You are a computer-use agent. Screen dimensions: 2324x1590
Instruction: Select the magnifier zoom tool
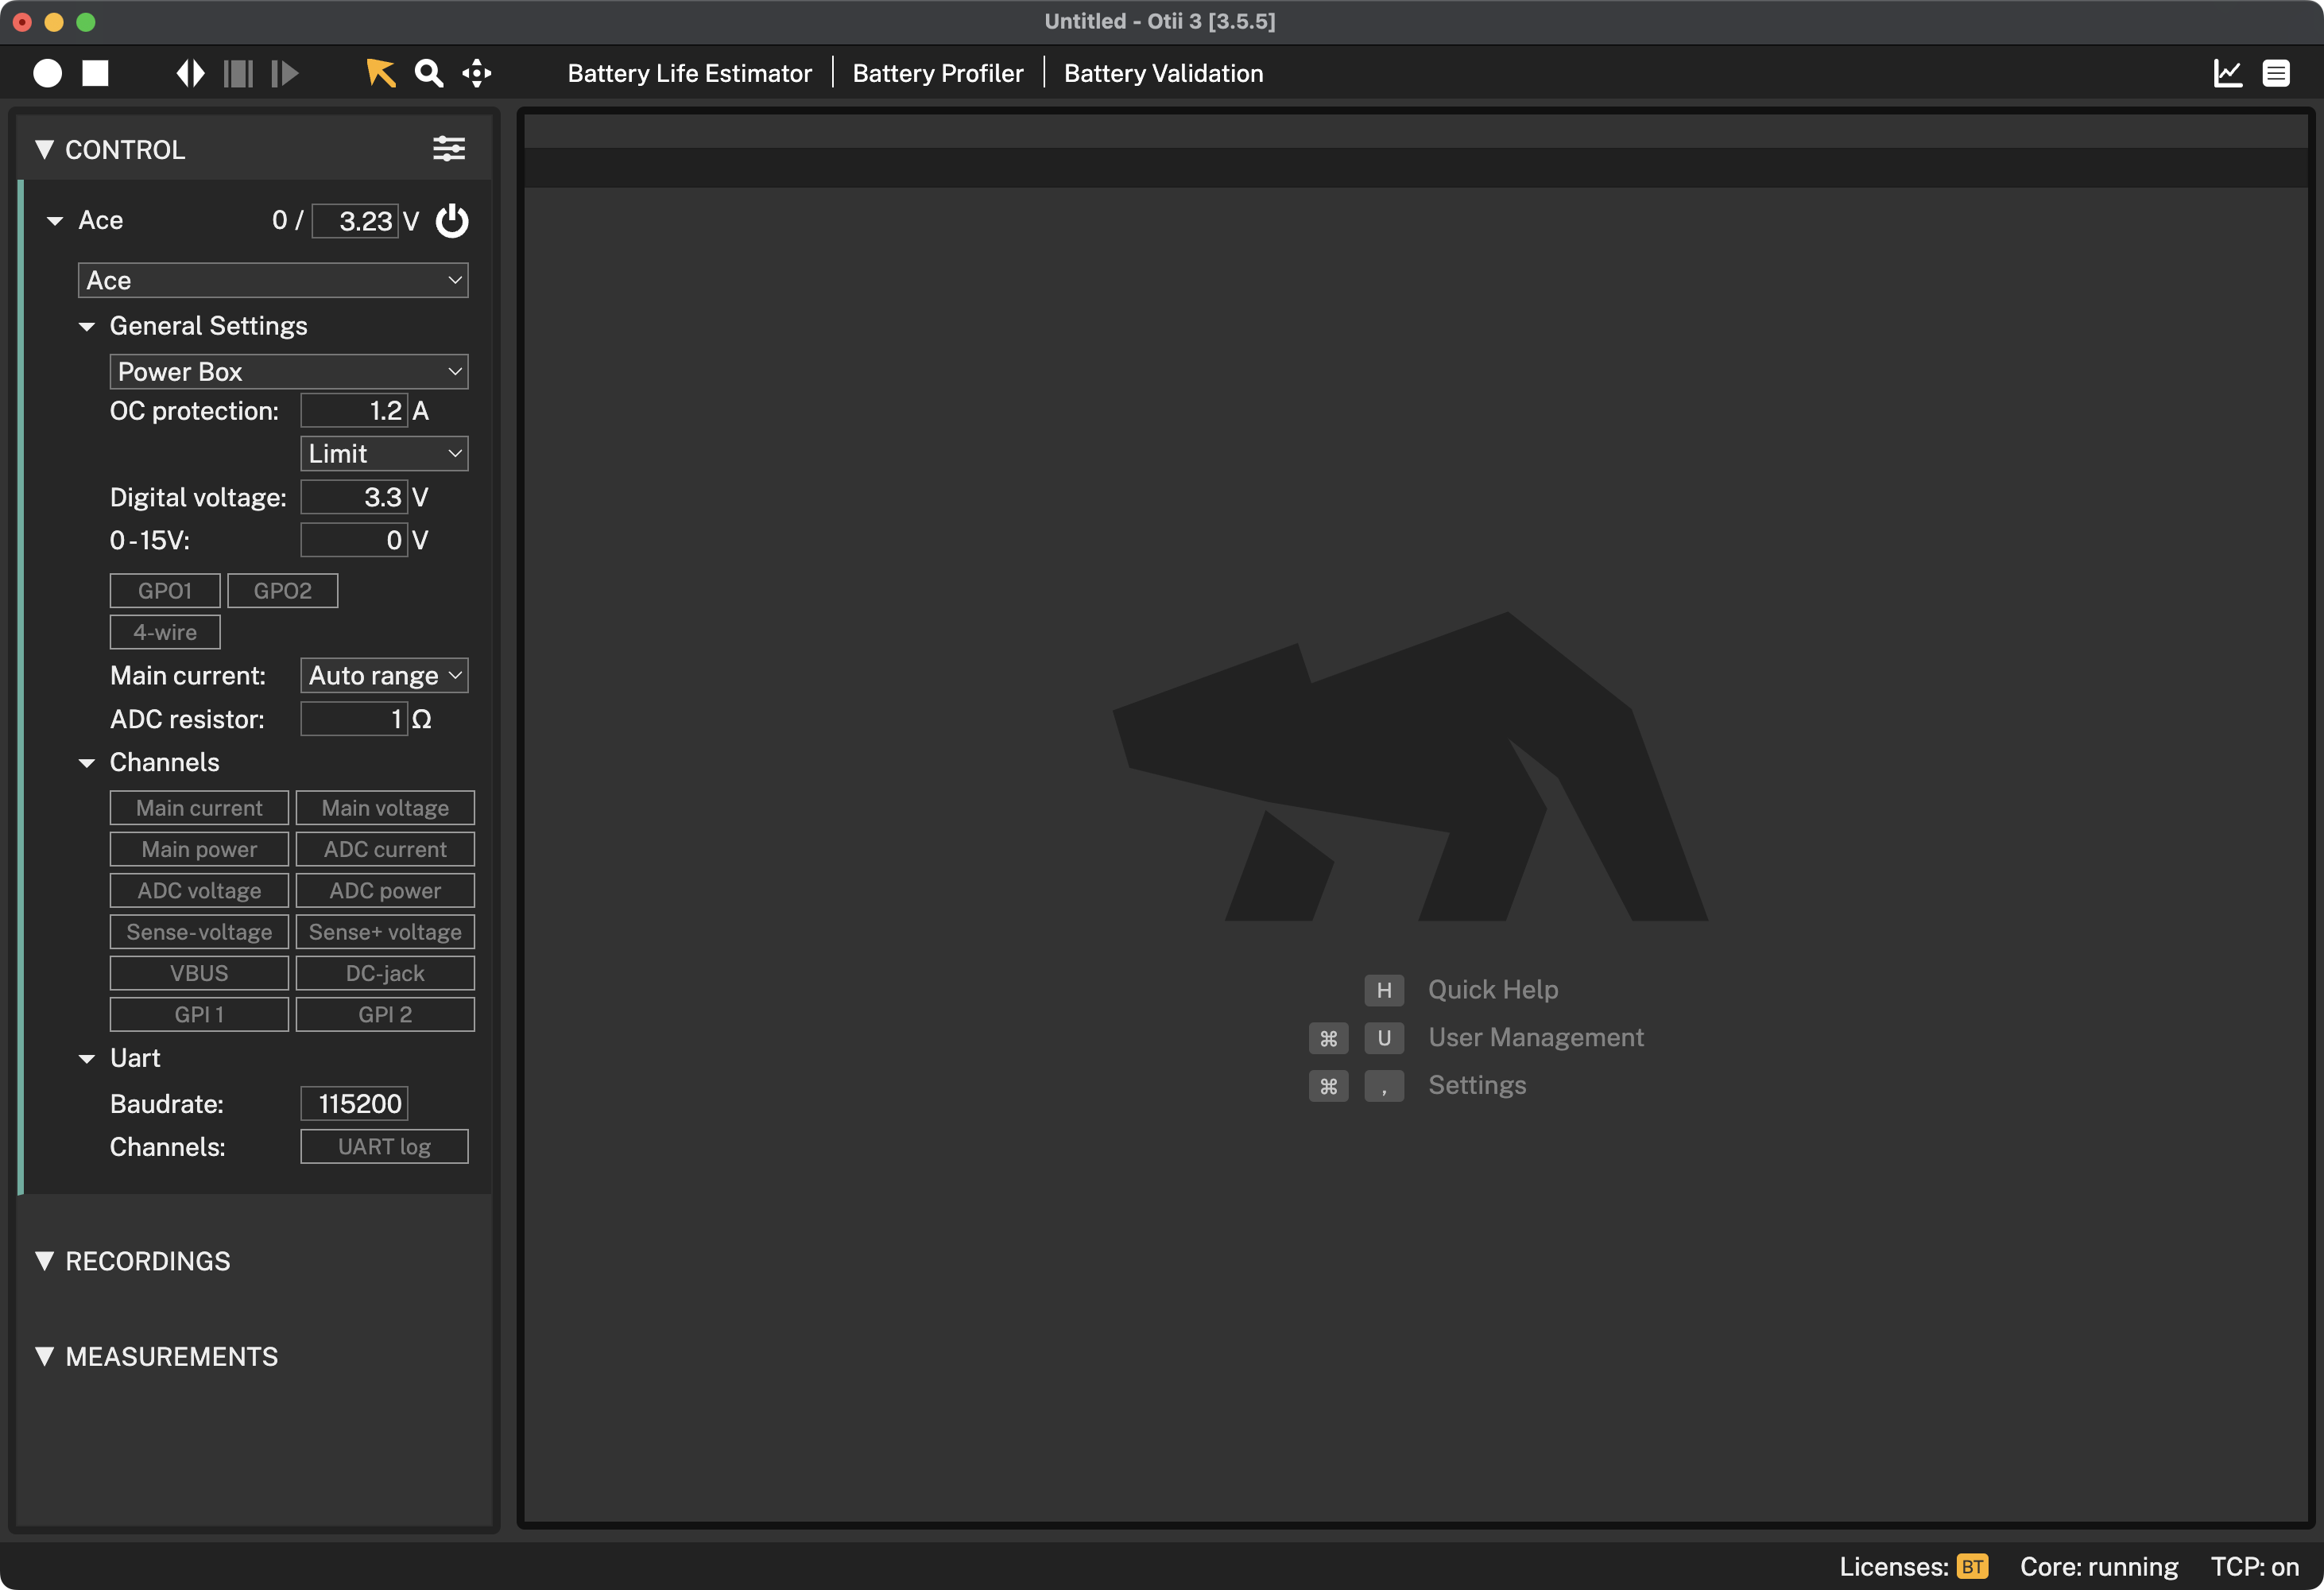(x=429, y=73)
